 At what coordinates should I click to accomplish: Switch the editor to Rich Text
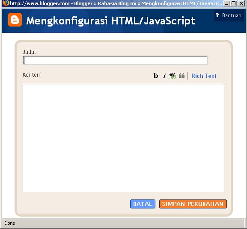point(204,76)
